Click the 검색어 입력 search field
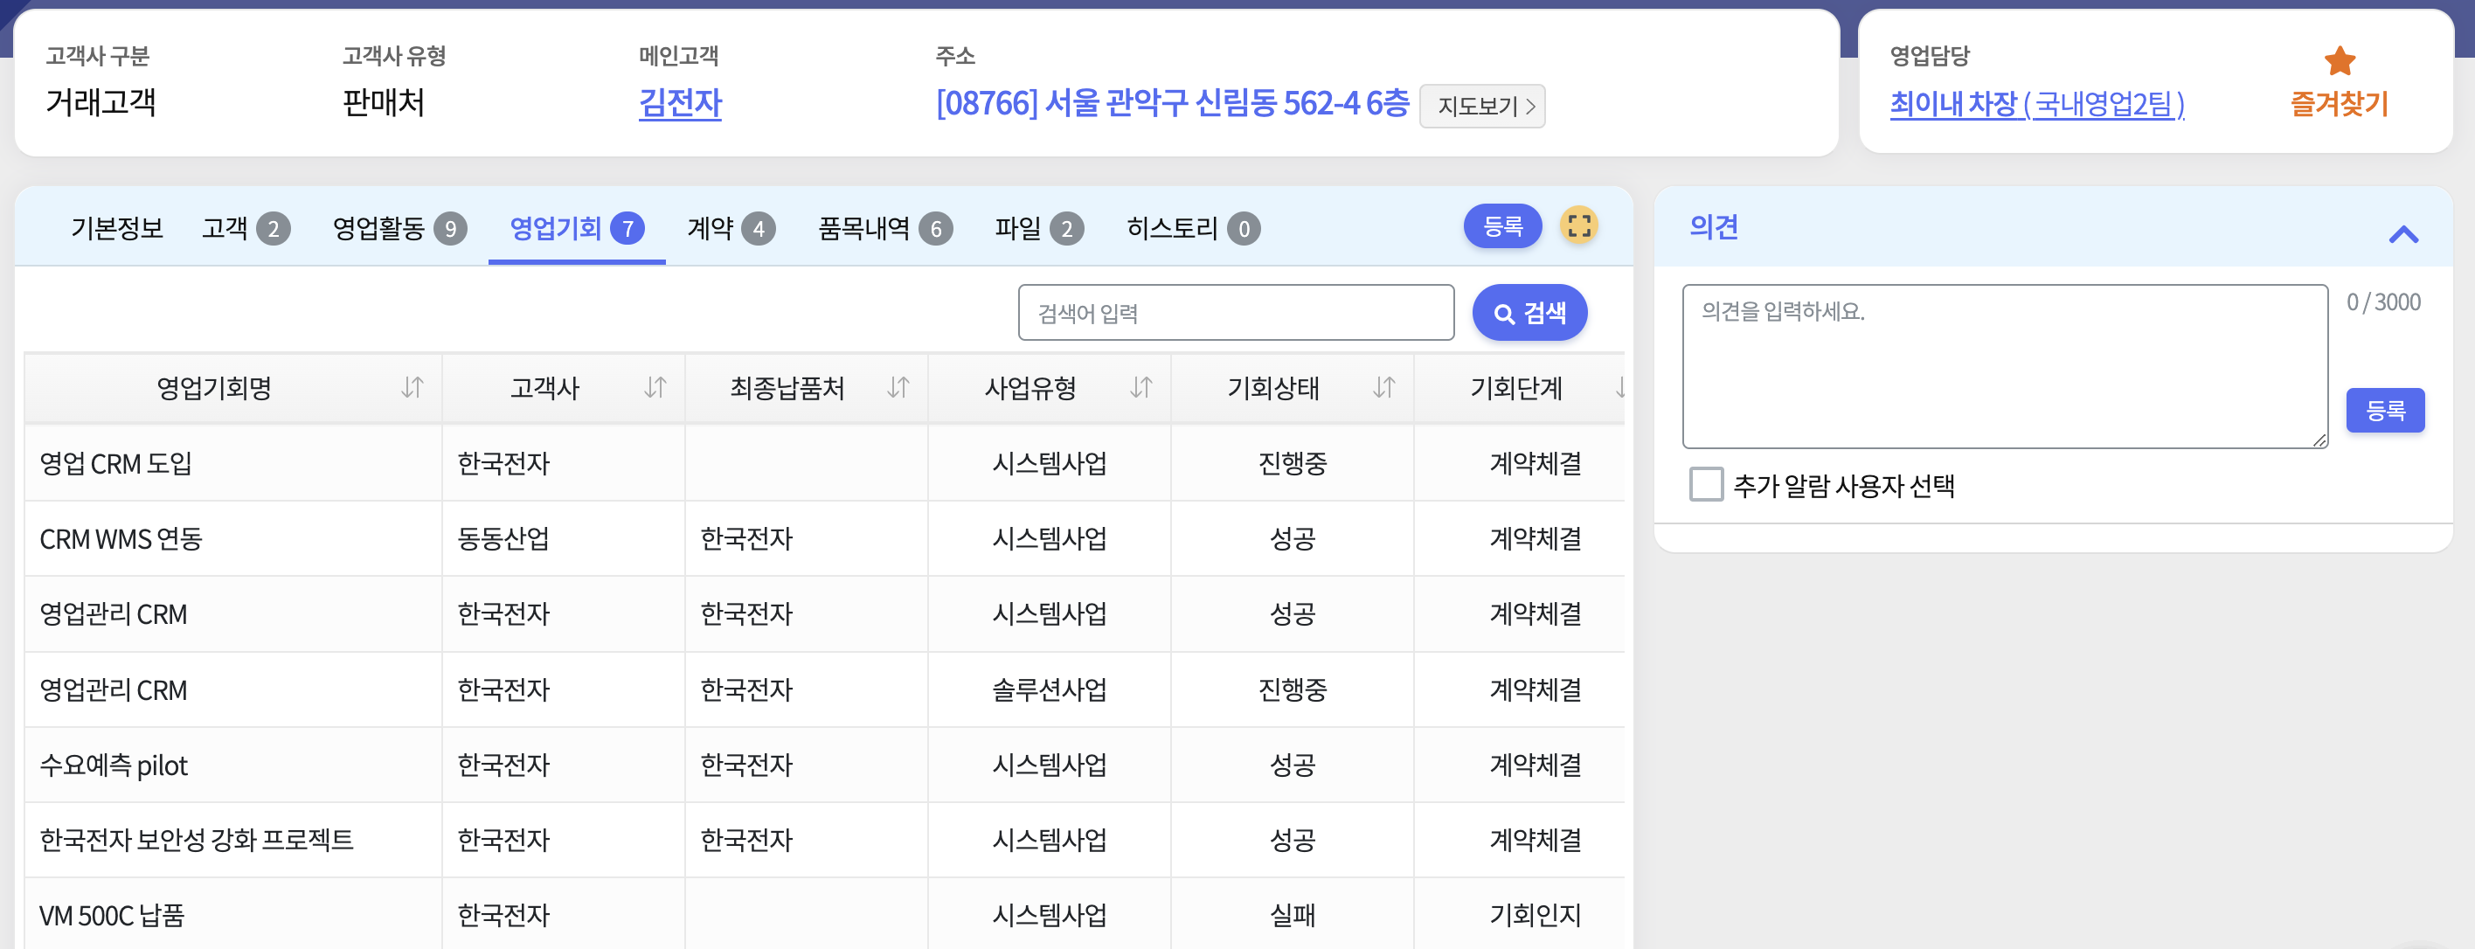This screenshot has width=2475, height=949. pyautogui.click(x=1235, y=313)
